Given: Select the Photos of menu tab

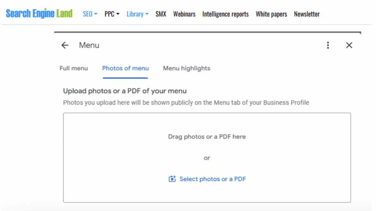Looking at the screenshot, I should click(x=126, y=68).
